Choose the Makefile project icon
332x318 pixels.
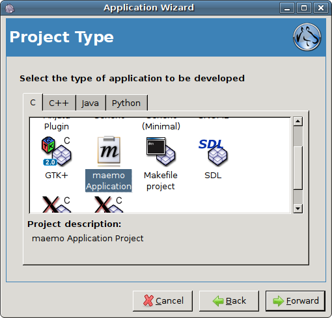click(161, 152)
